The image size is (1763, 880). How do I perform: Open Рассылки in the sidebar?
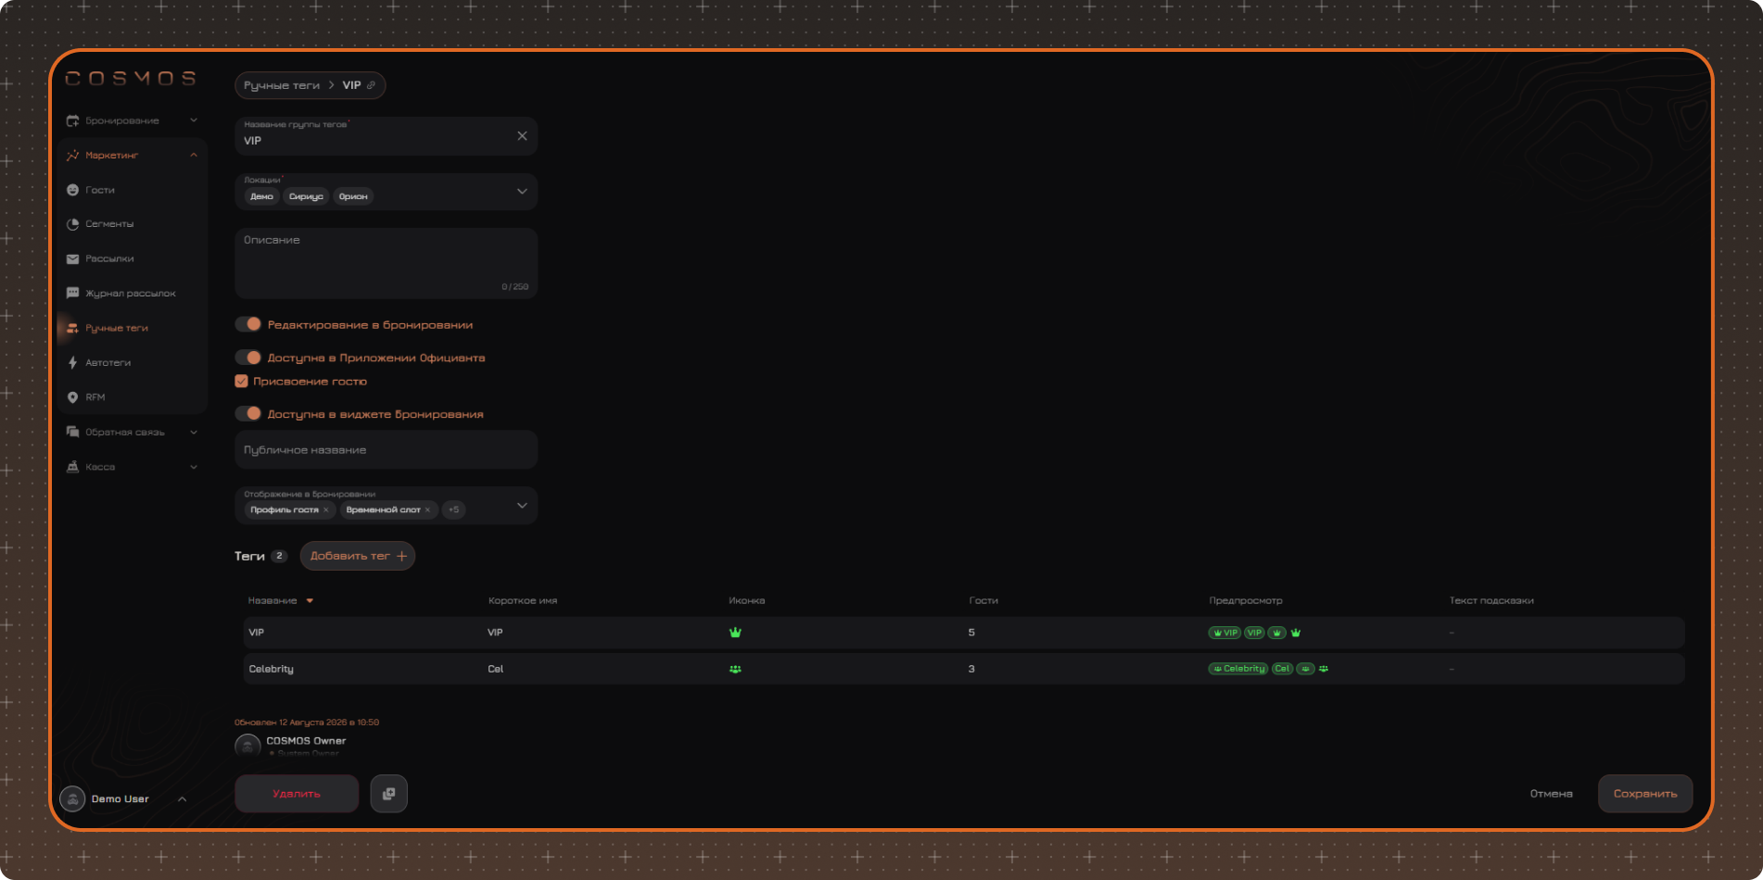click(109, 259)
